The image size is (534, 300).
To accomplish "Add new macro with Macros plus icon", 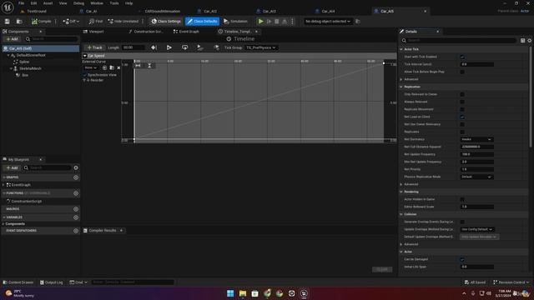I will [x=76, y=209].
